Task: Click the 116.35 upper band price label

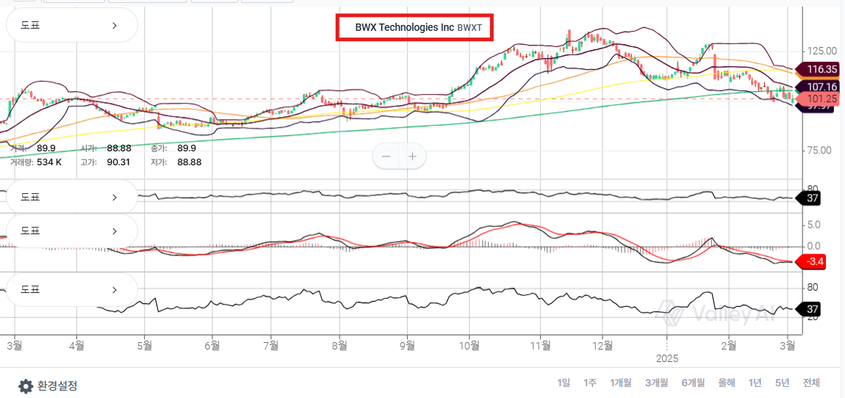Action: (821, 70)
